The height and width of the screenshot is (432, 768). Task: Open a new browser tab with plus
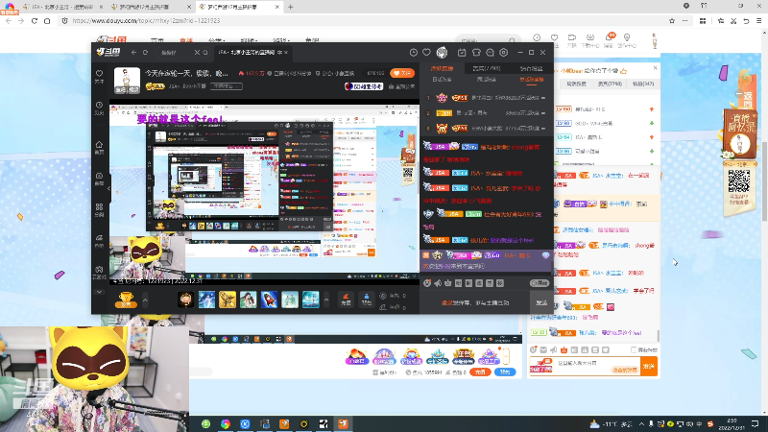(x=291, y=7)
